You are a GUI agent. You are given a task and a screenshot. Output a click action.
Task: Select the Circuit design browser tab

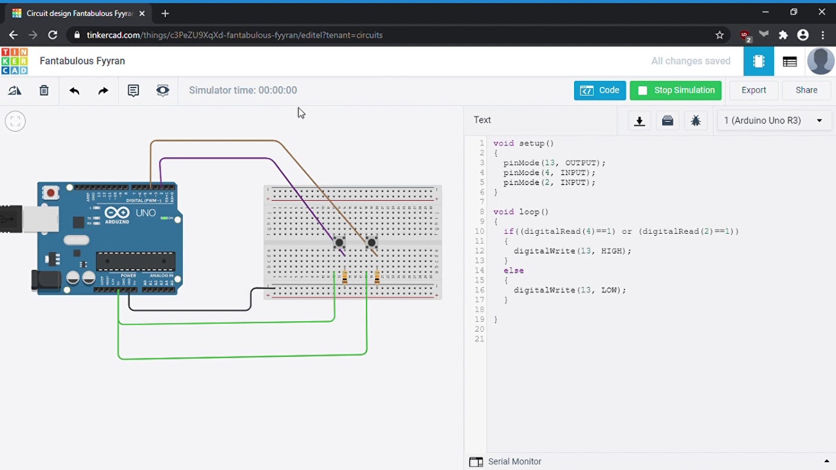coord(78,13)
